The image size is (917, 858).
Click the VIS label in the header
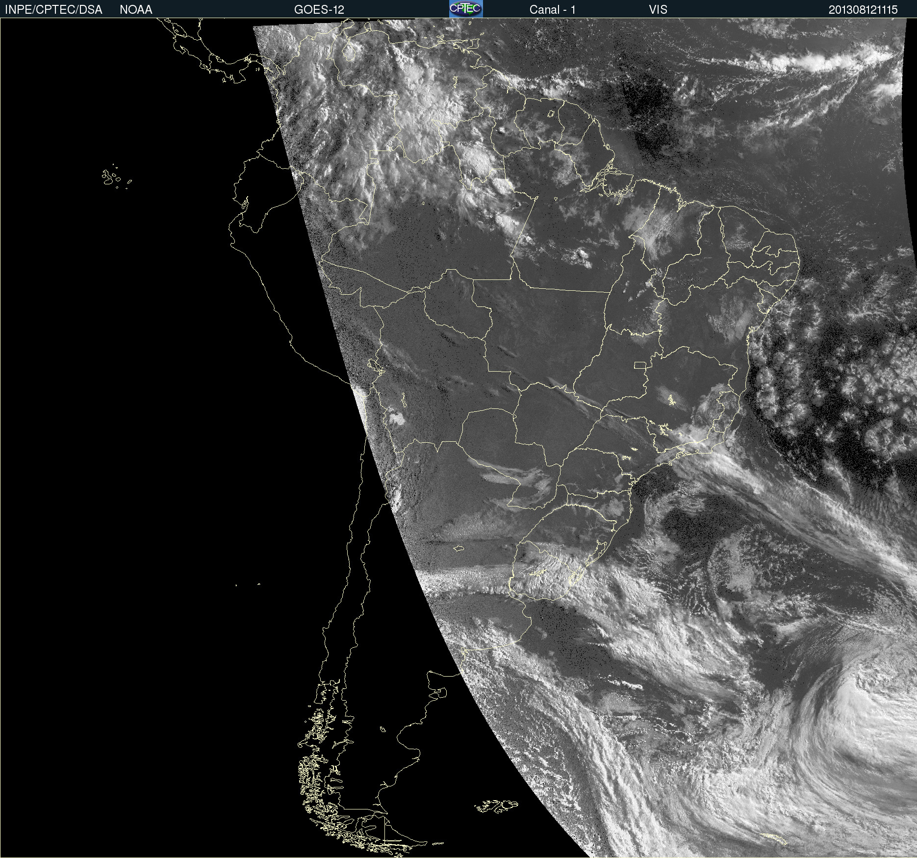click(x=658, y=10)
